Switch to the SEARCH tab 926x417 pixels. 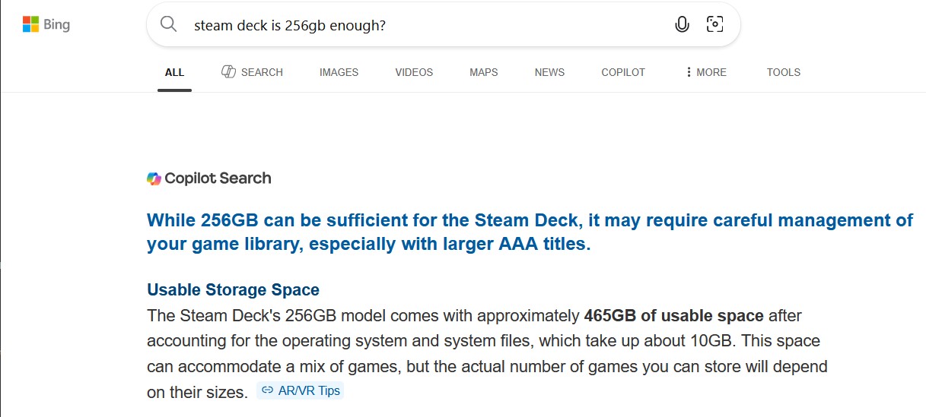252,72
